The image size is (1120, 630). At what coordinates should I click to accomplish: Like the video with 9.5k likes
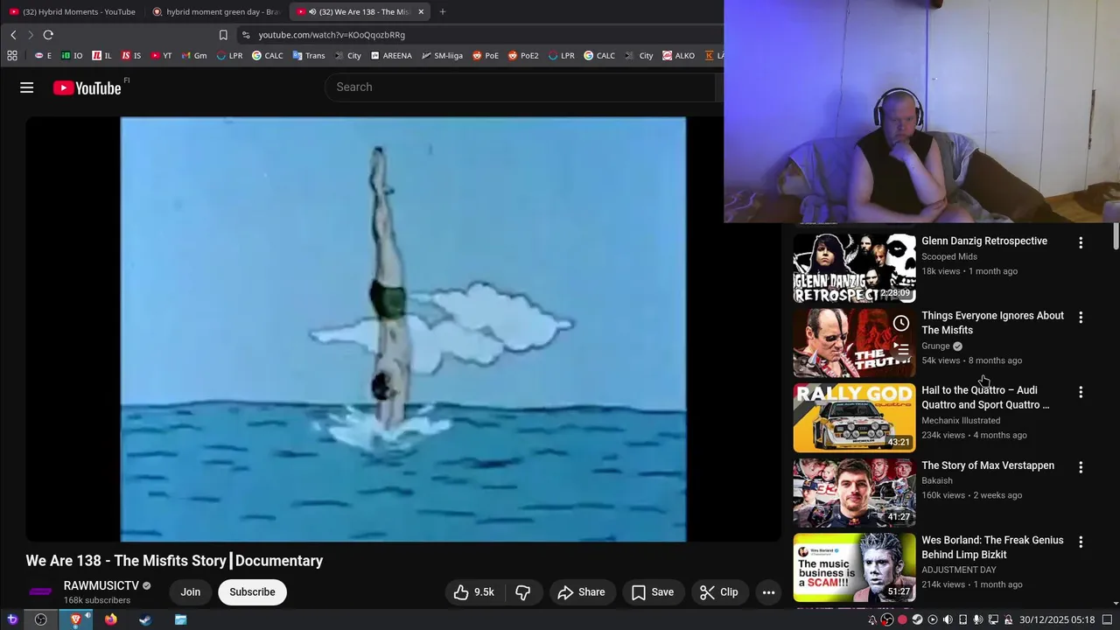point(473,592)
